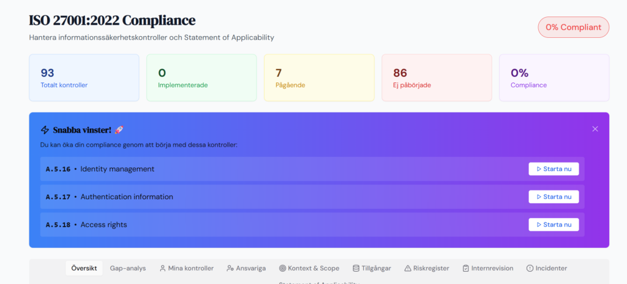This screenshot has height=284, width=627.
Task: Select Internrevision clipboard icon tab
Action: click(x=466, y=268)
